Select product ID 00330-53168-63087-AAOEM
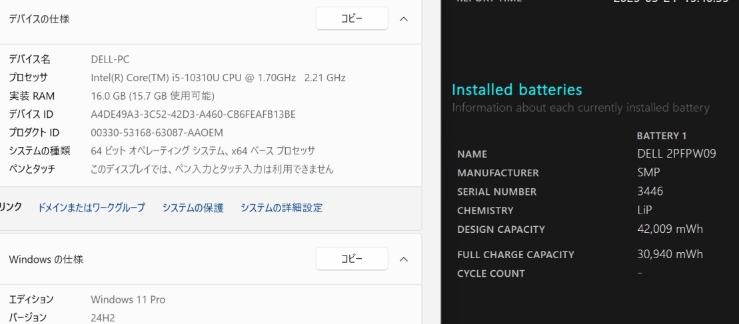This screenshot has height=324, width=739. [x=157, y=132]
